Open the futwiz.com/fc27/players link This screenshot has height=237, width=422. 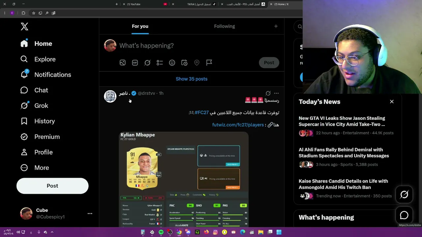tap(238, 125)
